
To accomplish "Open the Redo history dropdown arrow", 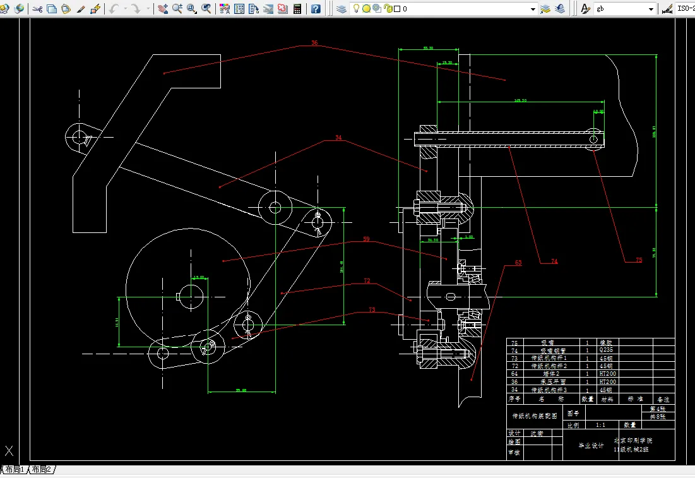I will [x=148, y=8].
